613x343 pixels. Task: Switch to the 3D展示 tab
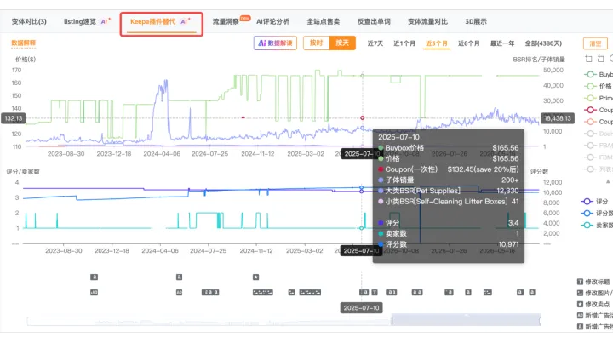tap(476, 21)
